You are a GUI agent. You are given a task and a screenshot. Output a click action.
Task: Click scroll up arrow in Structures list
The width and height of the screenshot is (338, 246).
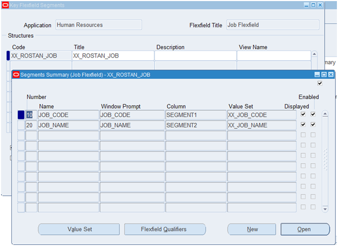point(314,54)
